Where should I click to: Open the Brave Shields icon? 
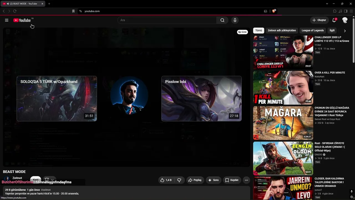pyautogui.click(x=274, y=11)
